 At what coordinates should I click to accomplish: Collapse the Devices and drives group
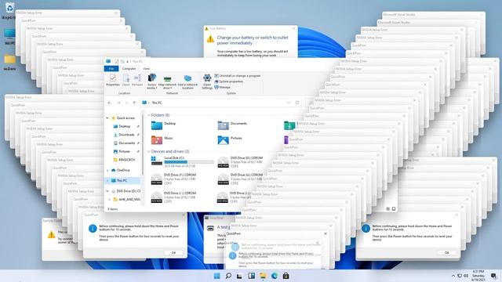click(148, 151)
